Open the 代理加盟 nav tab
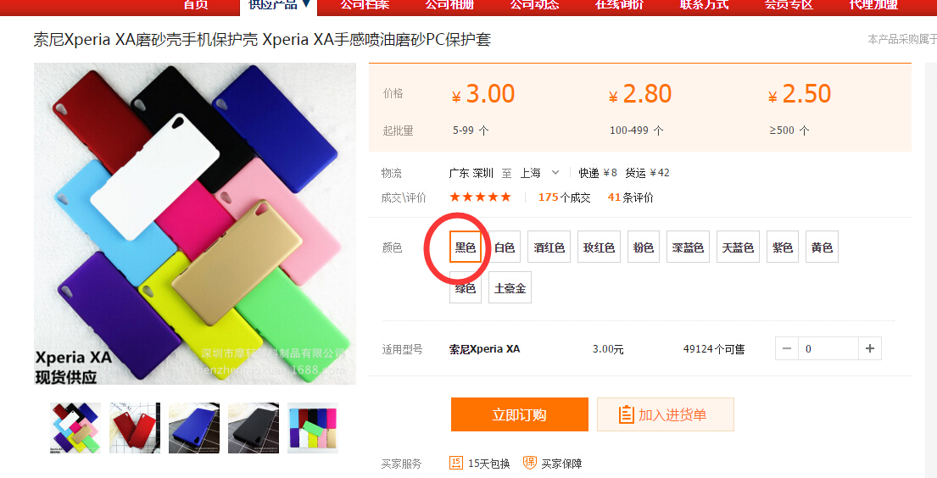Viewport: 937px width, 478px height. tap(874, 5)
